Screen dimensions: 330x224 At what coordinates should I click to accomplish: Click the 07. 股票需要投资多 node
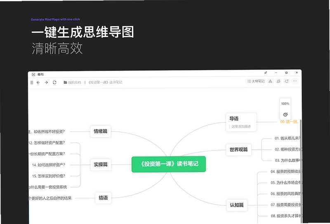[x=286, y=205]
